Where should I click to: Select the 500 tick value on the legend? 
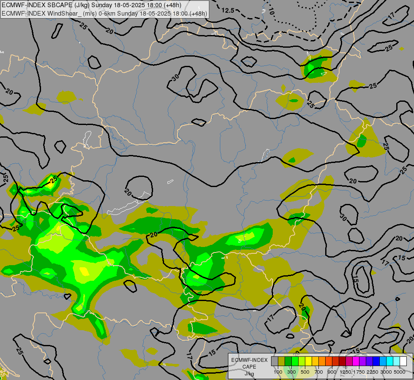(x=305, y=372)
